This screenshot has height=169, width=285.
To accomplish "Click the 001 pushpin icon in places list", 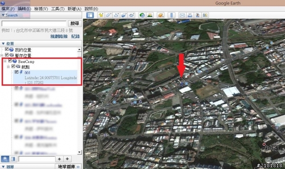I will coord(21,72).
